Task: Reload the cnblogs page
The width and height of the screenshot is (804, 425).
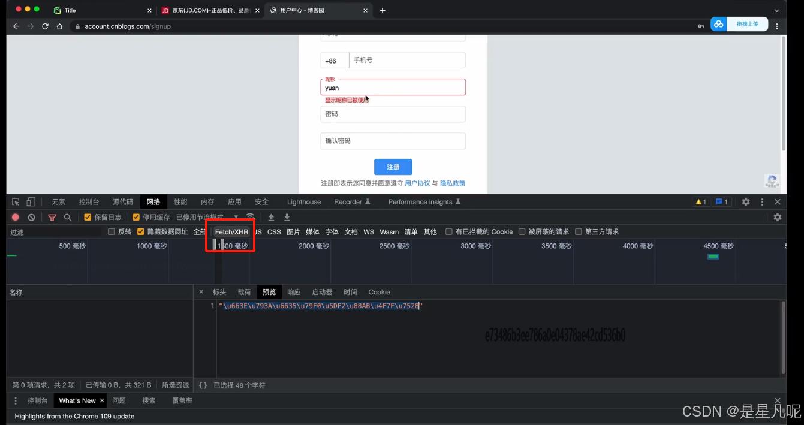Action: click(45, 26)
